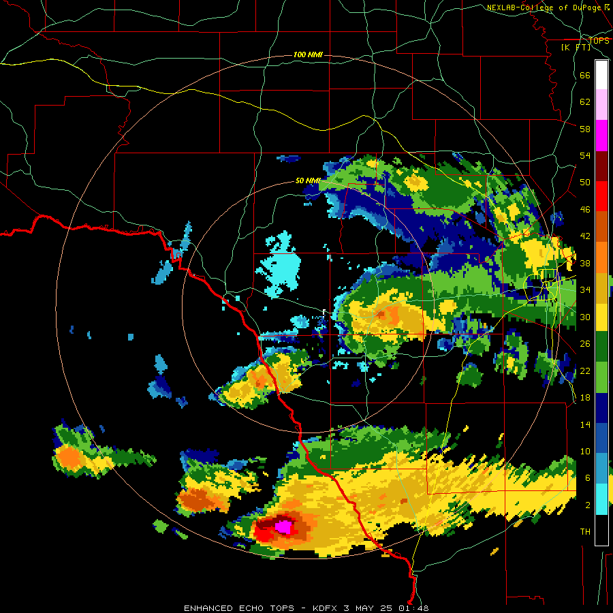Click the '34' legend label
613x613 pixels.
click(585, 290)
